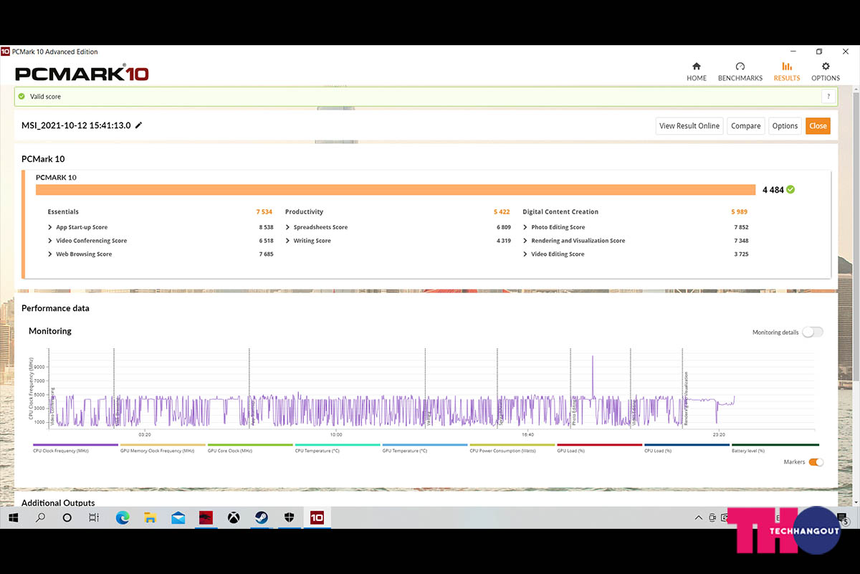860x574 pixels.
Task: Launch Microsoft Edge from the taskbar
Action: tap(123, 517)
